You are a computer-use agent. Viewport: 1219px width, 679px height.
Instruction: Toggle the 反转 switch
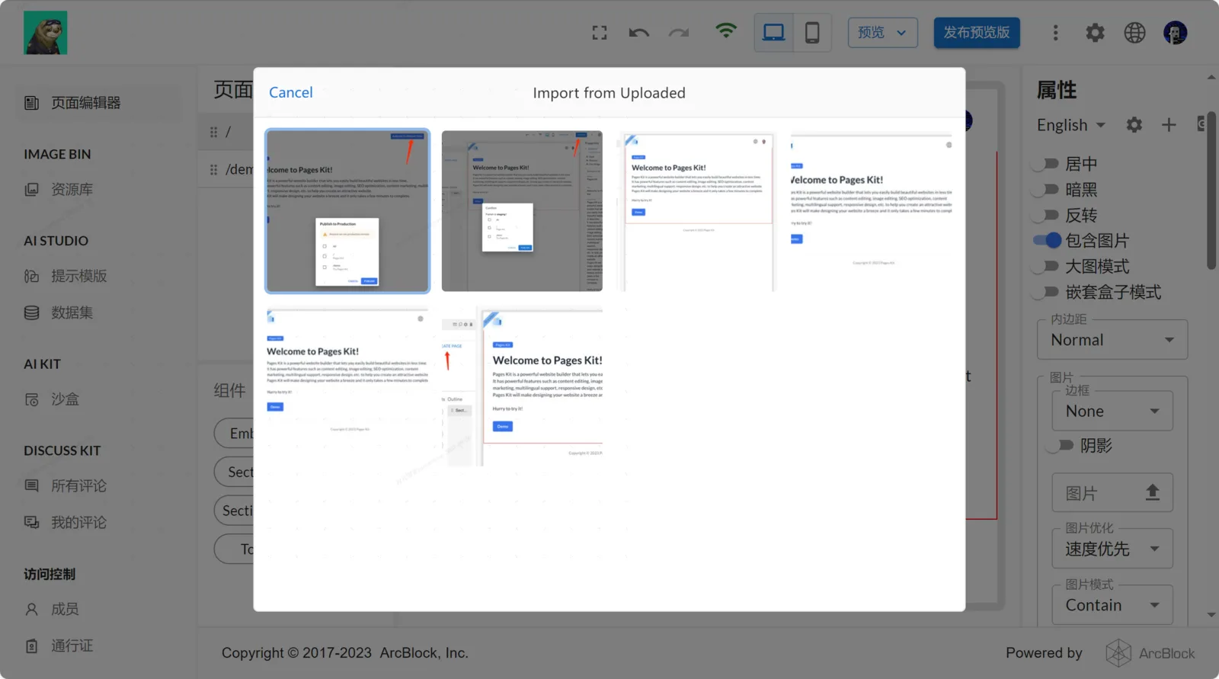click(1045, 215)
